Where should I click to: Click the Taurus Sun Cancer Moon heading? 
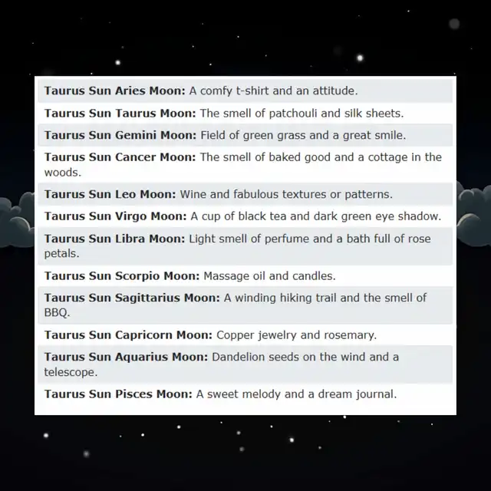[x=120, y=157]
